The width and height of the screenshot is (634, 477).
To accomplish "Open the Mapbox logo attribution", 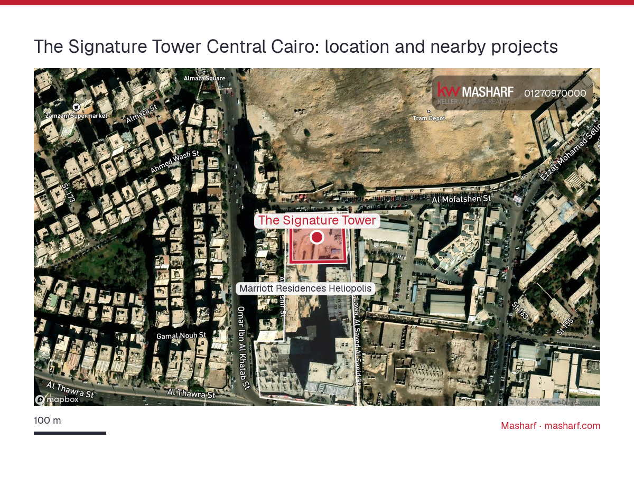I will pyautogui.click(x=57, y=399).
